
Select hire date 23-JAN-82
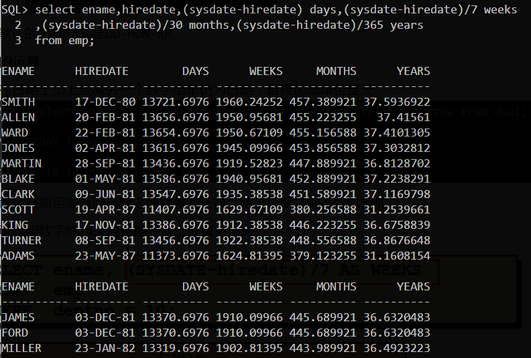pos(105,348)
